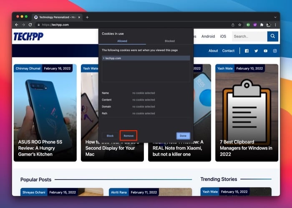The image size is (292, 208).
Task: Click the Trending Stories heading
Action: tap(219, 179)
